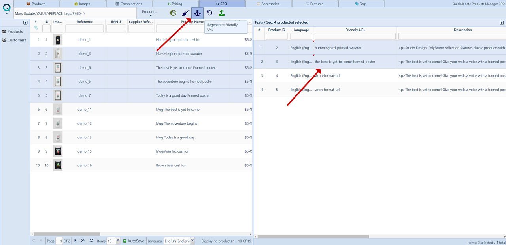
Task: Click the Mountain fox cushion thumbnail
Action: pos(58,151)
